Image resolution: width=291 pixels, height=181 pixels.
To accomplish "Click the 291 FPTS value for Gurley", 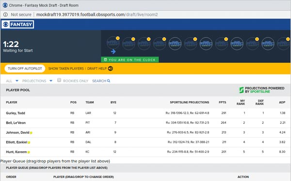I will 224,113.
